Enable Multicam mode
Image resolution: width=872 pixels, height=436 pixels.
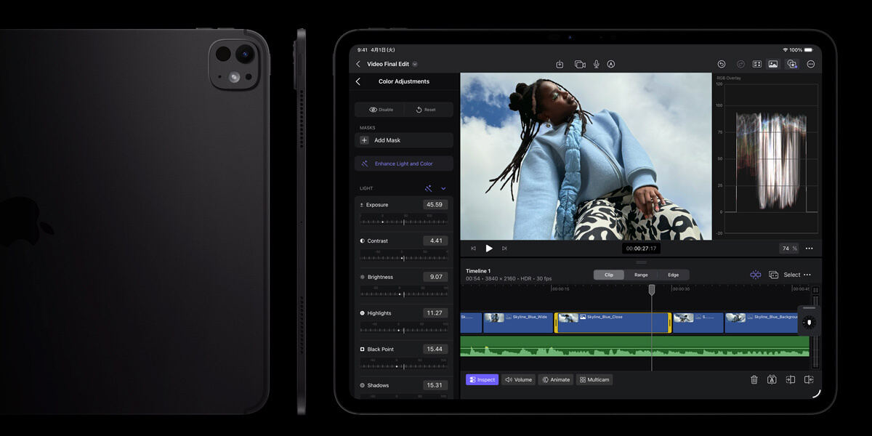click(594, 379)
